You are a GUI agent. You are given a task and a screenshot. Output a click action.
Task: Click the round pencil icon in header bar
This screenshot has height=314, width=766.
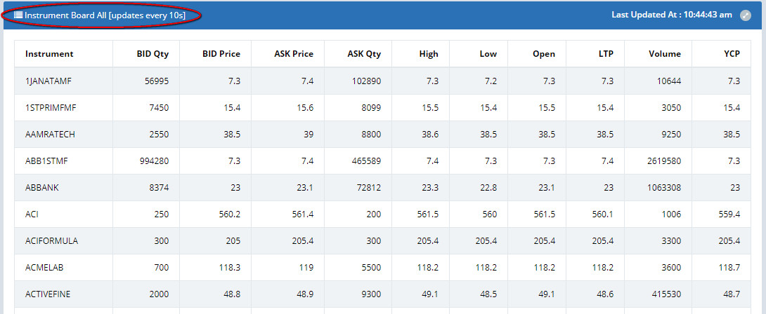pos(746,15)
